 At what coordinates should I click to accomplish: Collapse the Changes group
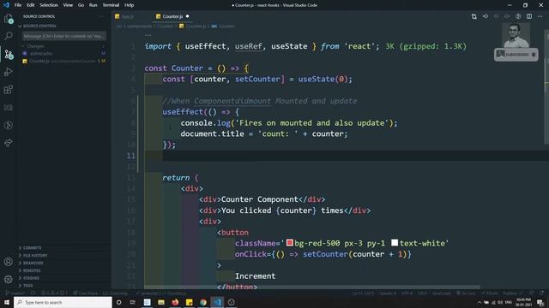(35, 46)
